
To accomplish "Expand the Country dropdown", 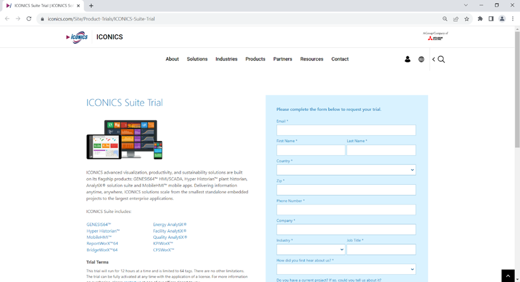I will tap(346, 170).
